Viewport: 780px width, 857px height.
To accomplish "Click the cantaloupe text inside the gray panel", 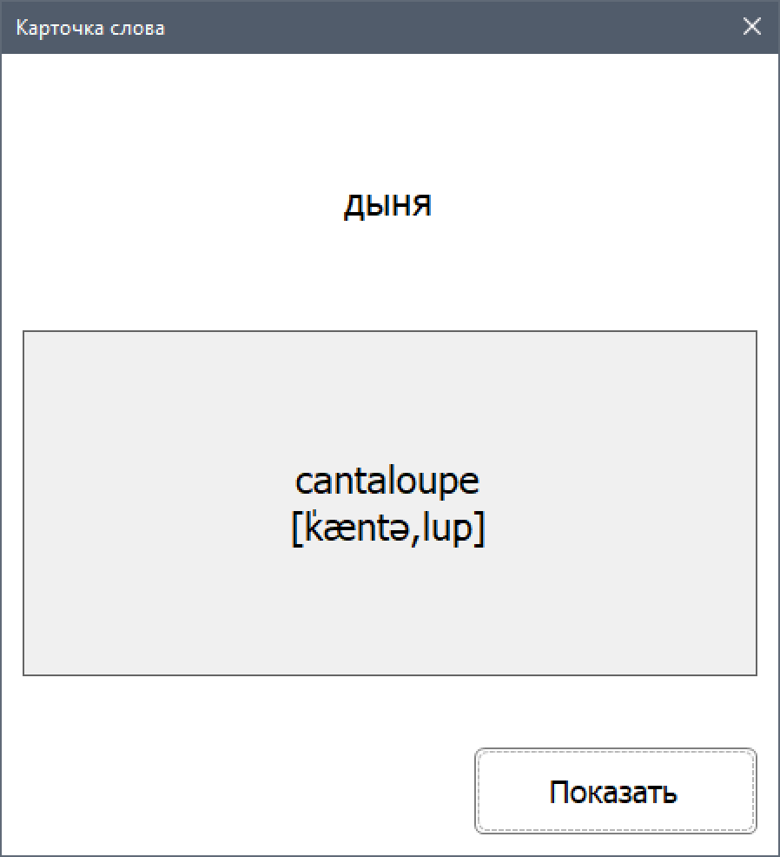I will [387, 482].
